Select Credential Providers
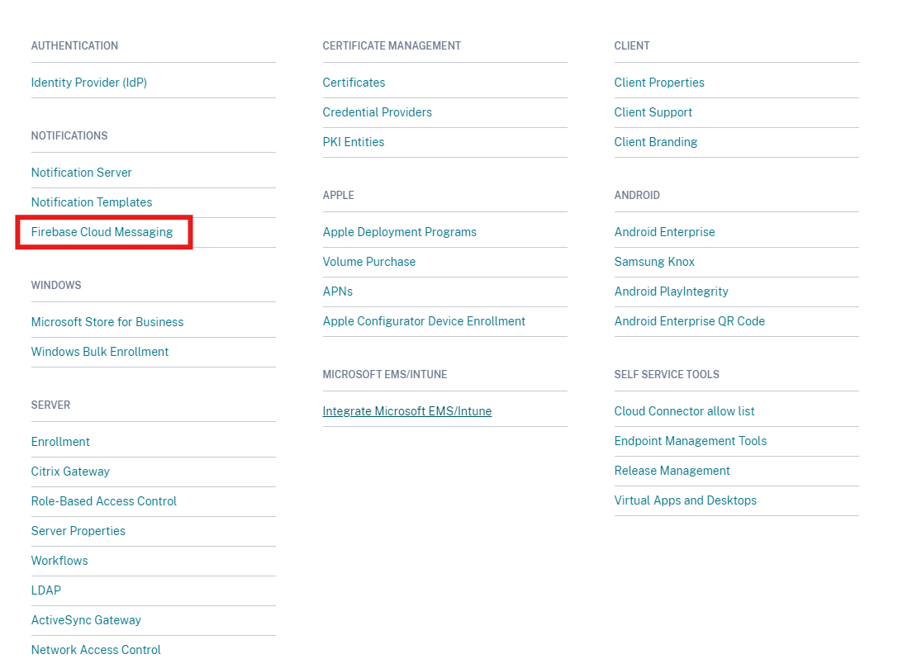 pos(377,112)
